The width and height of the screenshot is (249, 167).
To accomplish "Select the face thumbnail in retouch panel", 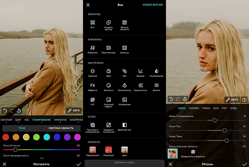I will point(173,153).
